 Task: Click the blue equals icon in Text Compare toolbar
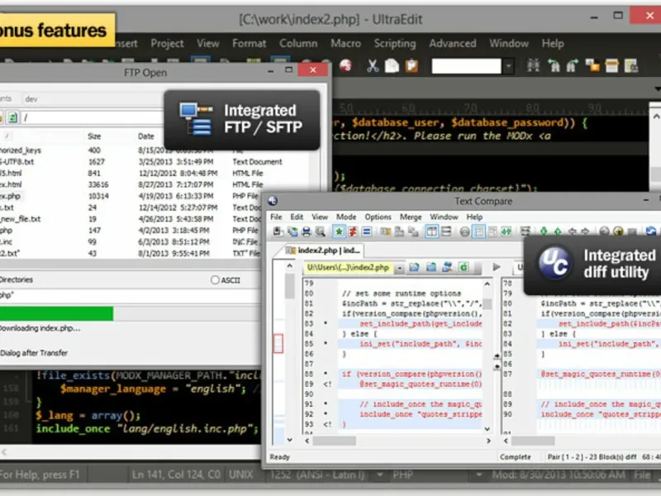367,232
